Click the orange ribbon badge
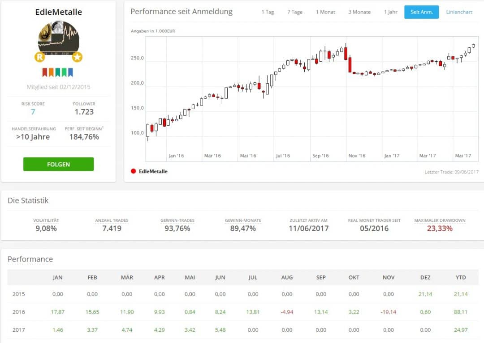 (51, 72)
